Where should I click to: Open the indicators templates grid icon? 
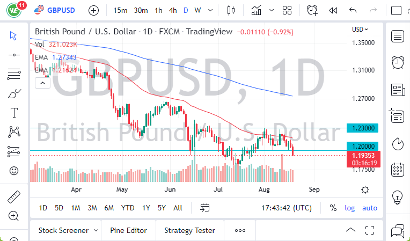coord(287,10)
